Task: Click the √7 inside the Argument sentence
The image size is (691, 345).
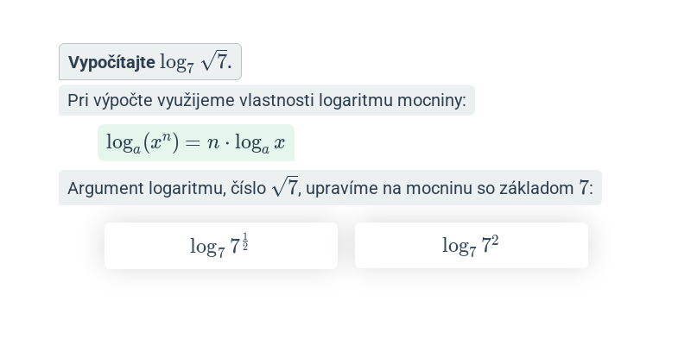Action: 285,186
